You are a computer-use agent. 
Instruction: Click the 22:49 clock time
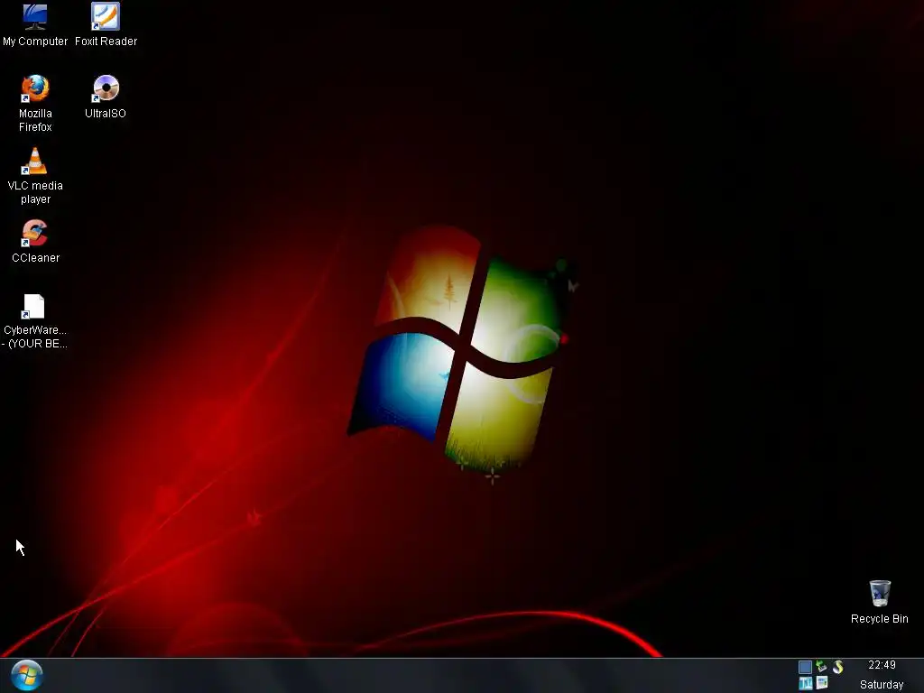pyautogui.click(x=882, y=665)
